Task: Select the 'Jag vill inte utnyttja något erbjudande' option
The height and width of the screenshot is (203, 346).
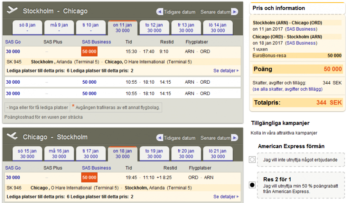Action: point(252,159)
